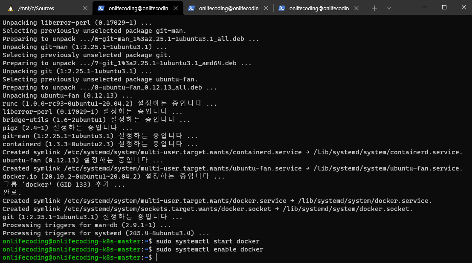
Task: Click the PowerShell icon on the active second tab
Action: (101, 8)
